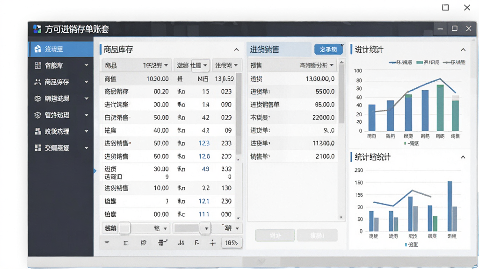The width and height of the screenshot is (479, 269).
Task: Click the 10% zoom button
Action: click(x=231, y=243)
